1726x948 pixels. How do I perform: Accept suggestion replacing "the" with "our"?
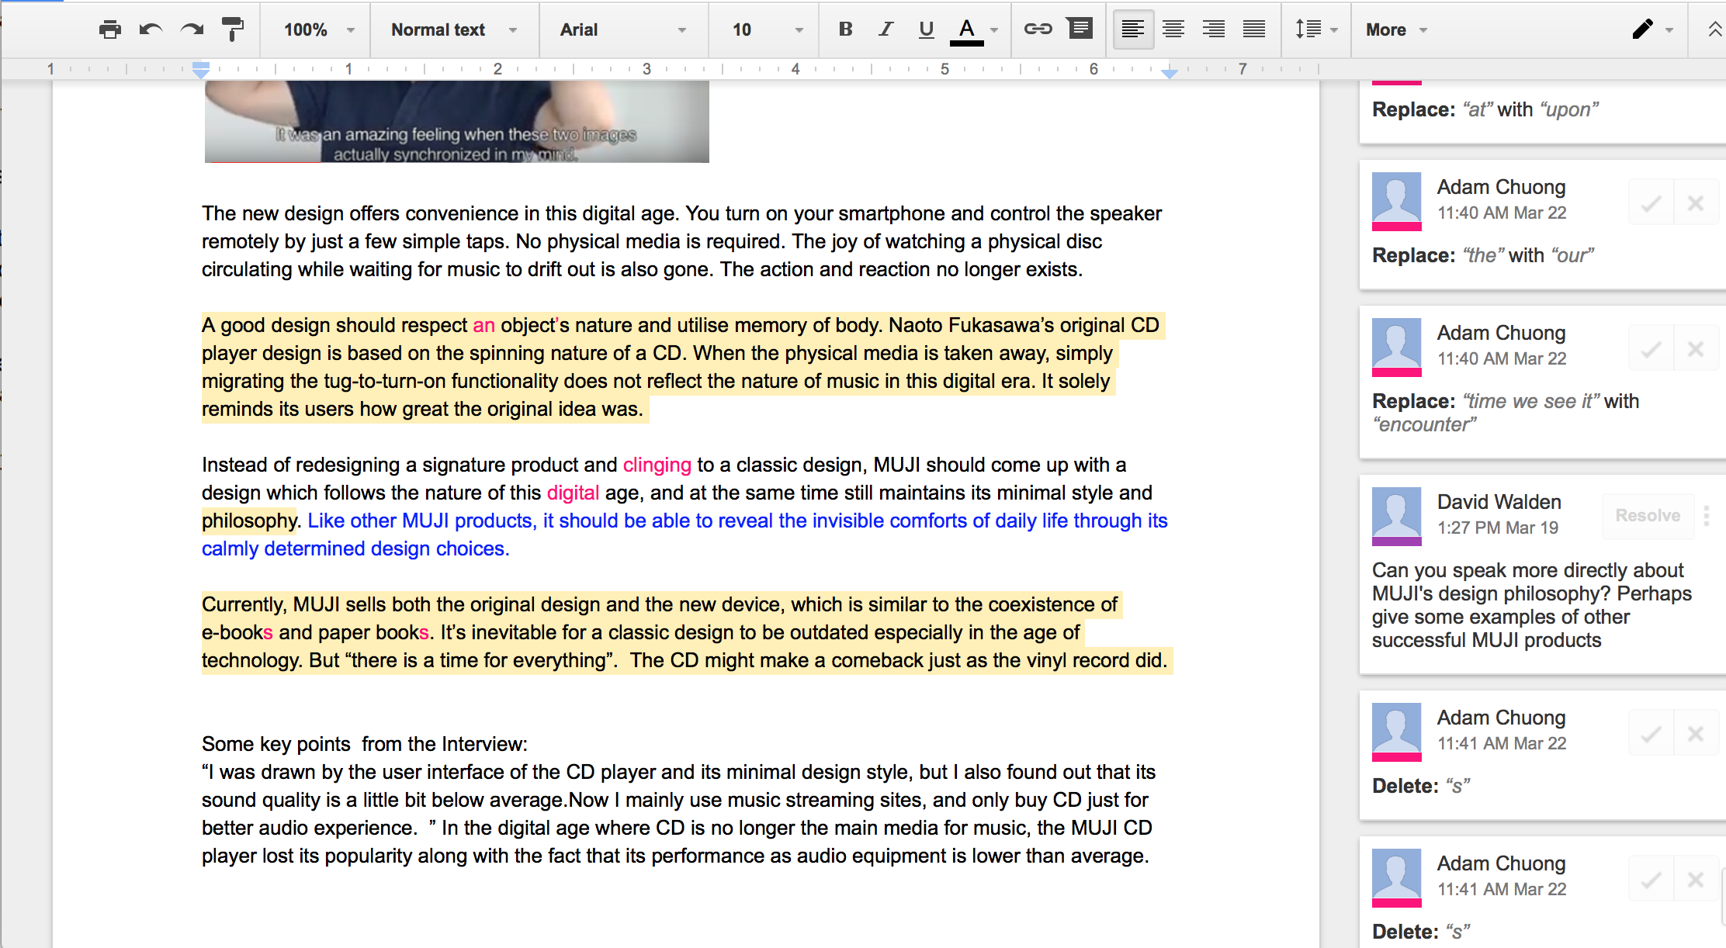pyautogui.click(x=1651, y=203)
